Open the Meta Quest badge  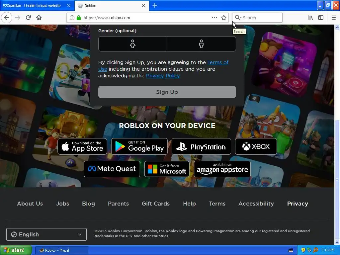[x=112, y=169]
